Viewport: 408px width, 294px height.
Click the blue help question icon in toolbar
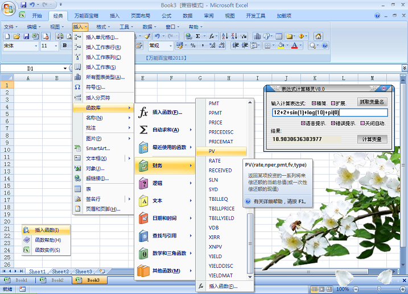[x=324, y=45]
